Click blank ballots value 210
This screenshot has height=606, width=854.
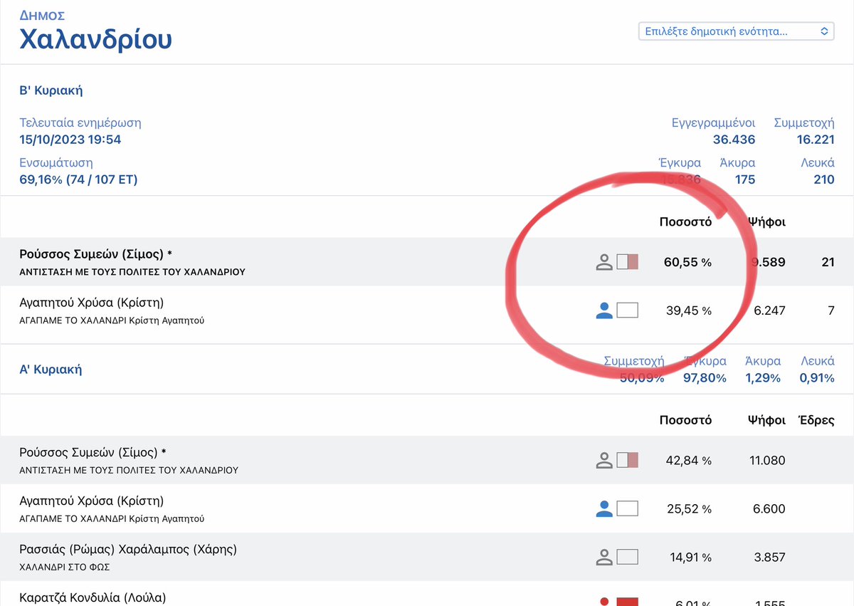[824, 179]
